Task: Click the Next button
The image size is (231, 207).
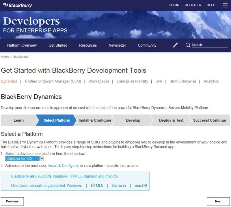Action: tap(218, 201)
